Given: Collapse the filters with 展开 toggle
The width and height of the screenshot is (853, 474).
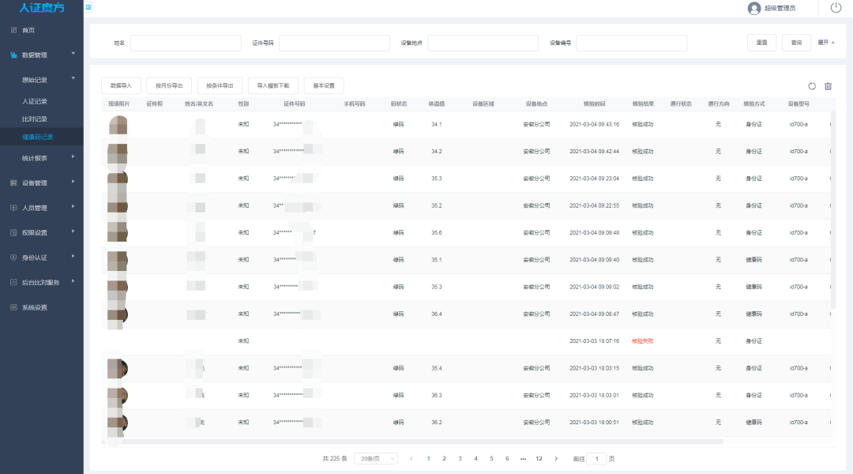Looking at the screenshot, I should coord(825,43).
